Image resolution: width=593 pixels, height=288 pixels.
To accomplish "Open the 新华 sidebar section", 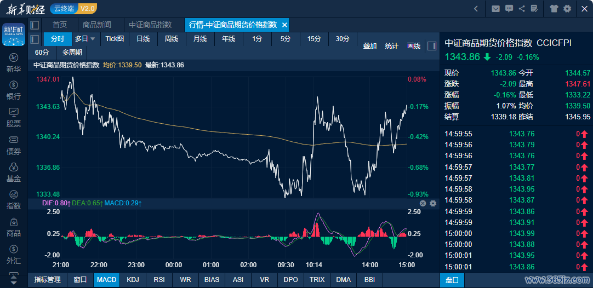I will tap(14, 63).
